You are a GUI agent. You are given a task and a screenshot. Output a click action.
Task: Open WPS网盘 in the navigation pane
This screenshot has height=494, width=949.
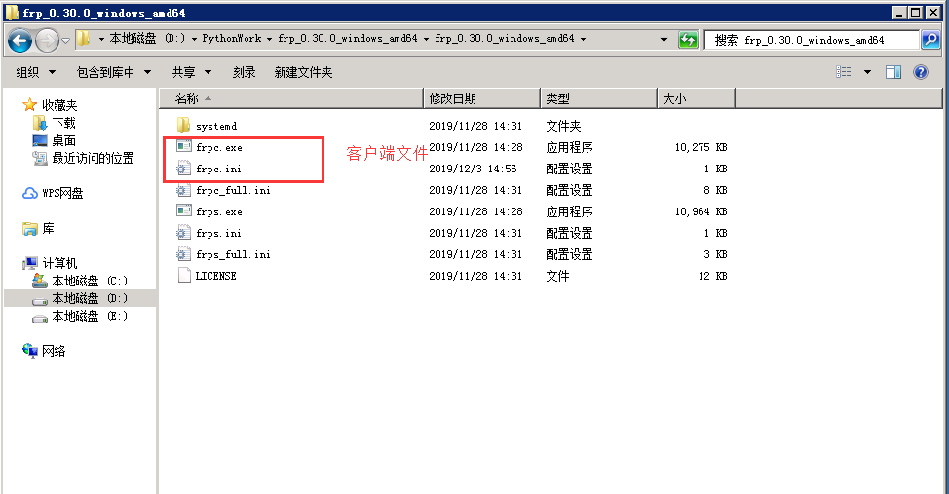[62, 193]
